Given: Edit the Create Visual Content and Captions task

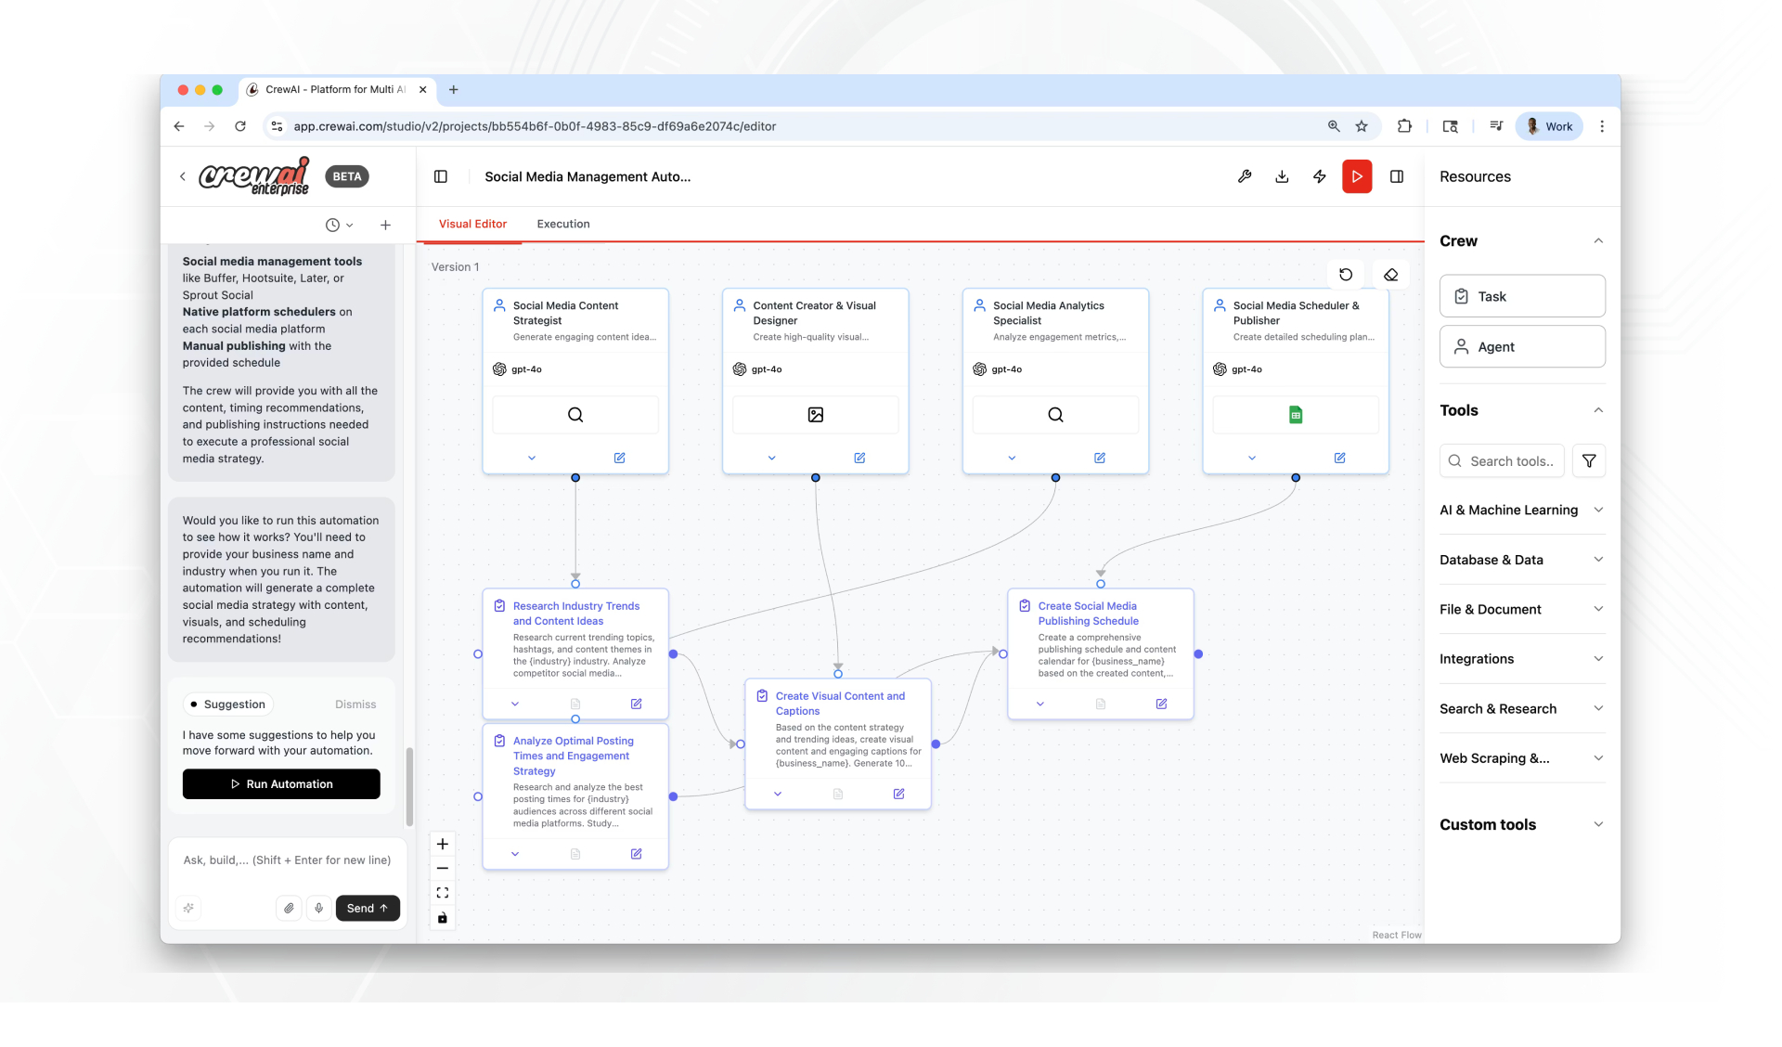Looking at the screenshot, I should pos(899,794).
